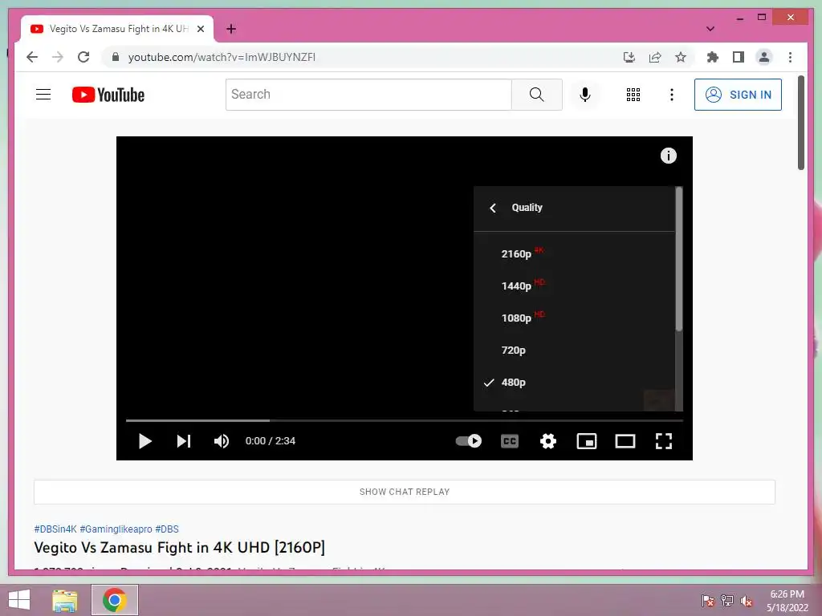Open the tab search dropdown chevron
Image resolution: width=822 pixels, height=616 pixels.
(710, 29)
